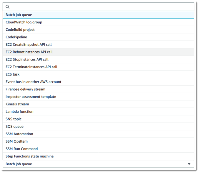Choose CloudWatch log group option
199x173 pixels.
click(24, 22)
